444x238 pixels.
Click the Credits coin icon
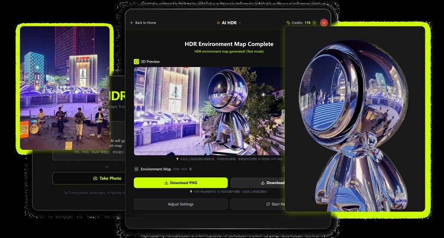tap(288, 23)
